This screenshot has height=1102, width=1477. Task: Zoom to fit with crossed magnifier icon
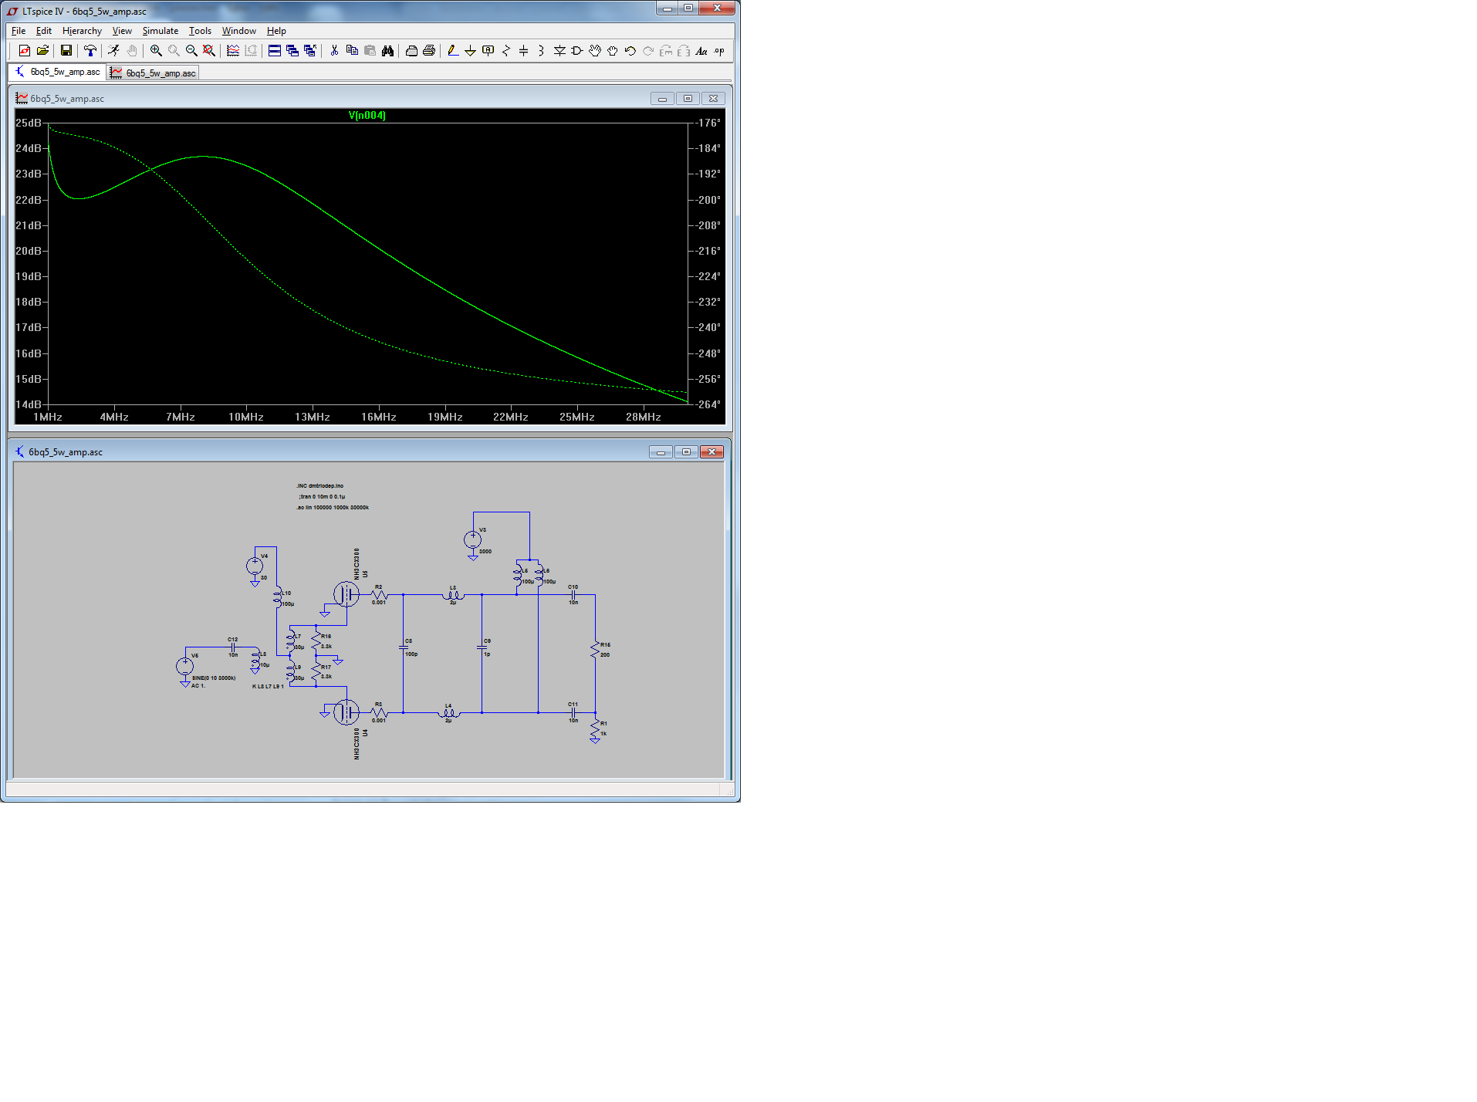point(209,51)
